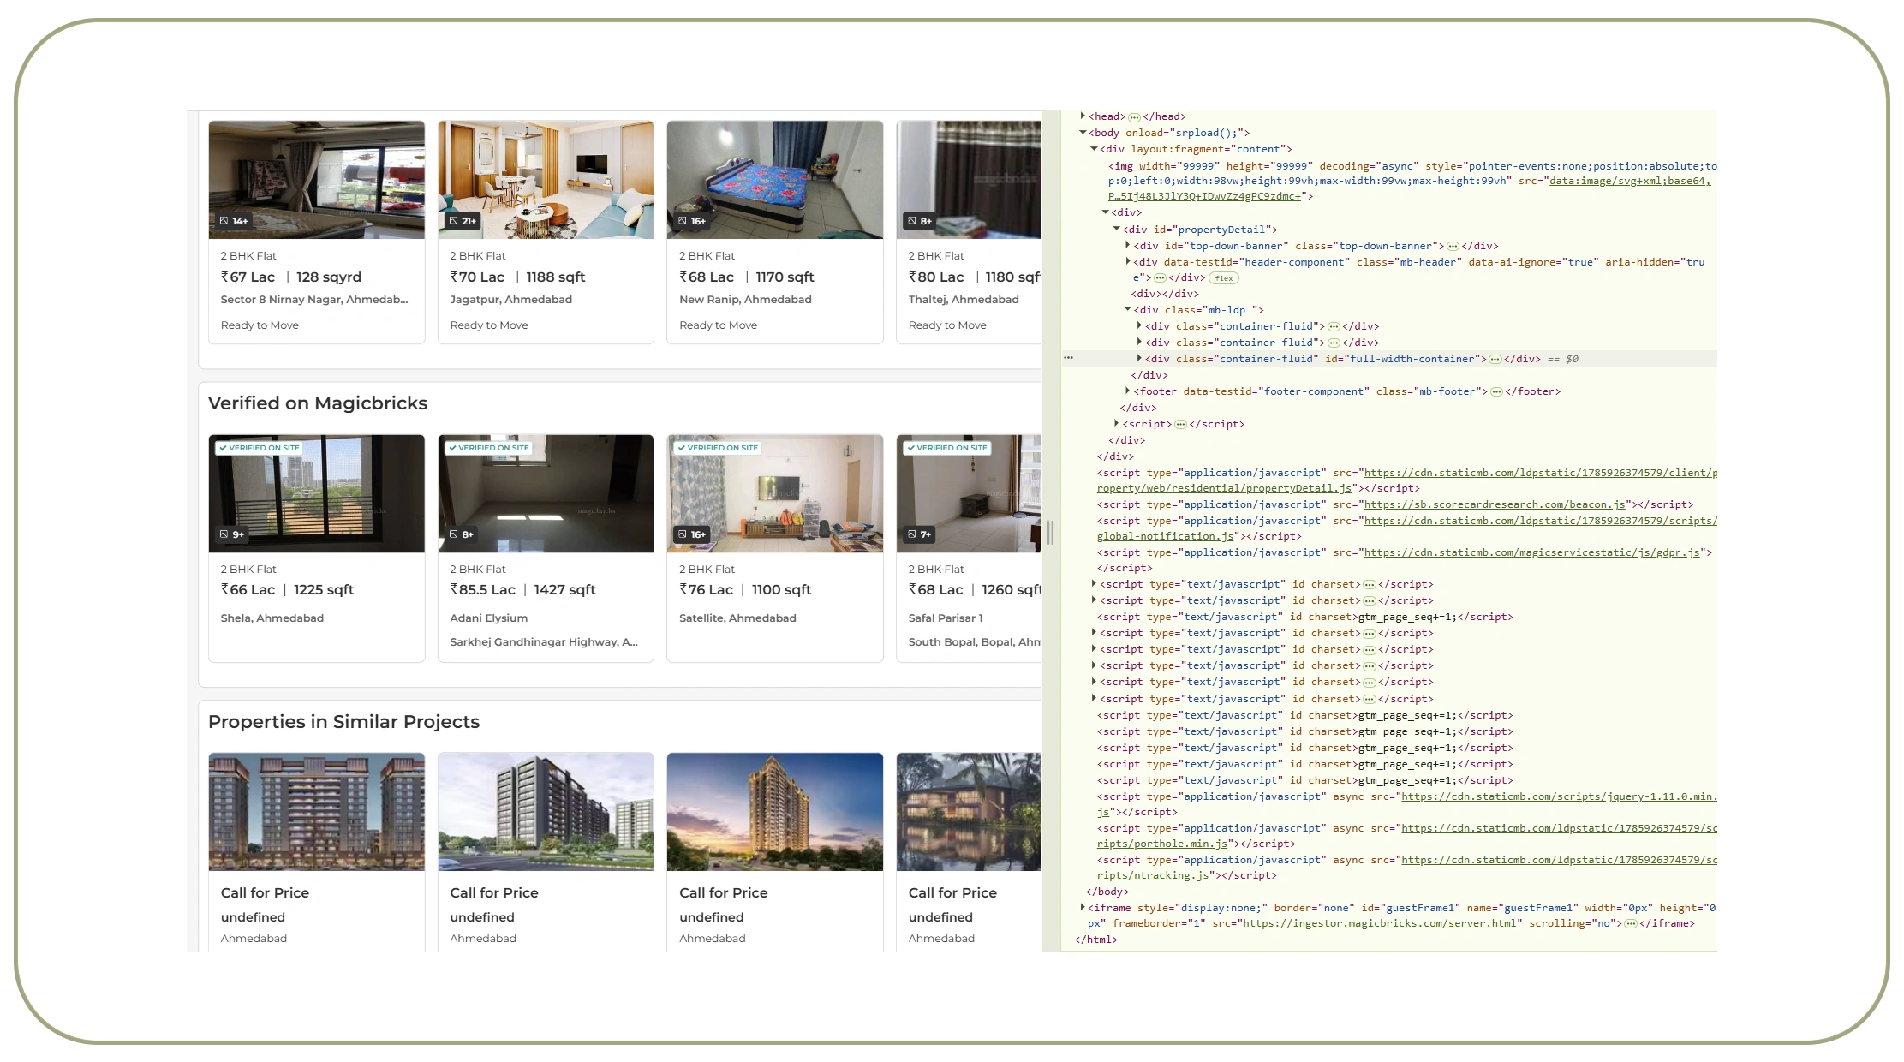1904x1062 pixels.
Task: Open third Call for Price tower image at sunset
Action: tap(775, 812)
